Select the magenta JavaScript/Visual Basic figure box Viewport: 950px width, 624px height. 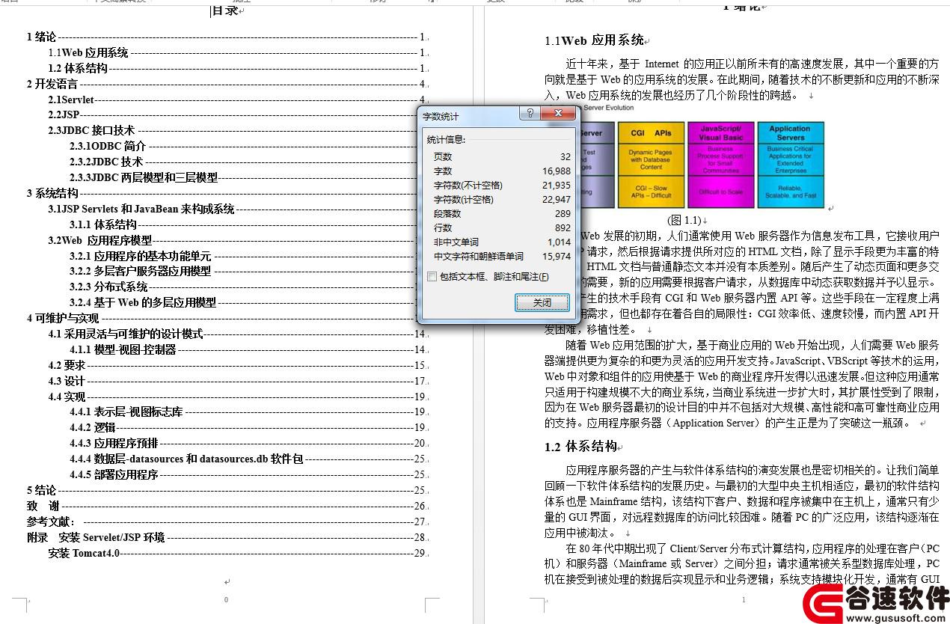[721, 165]
